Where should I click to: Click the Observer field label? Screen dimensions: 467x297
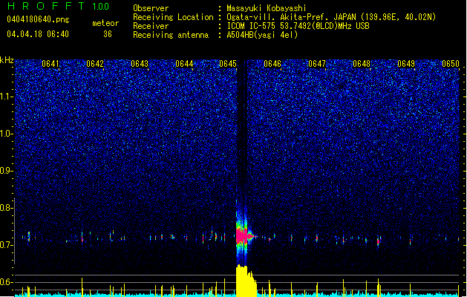point(151,8)
